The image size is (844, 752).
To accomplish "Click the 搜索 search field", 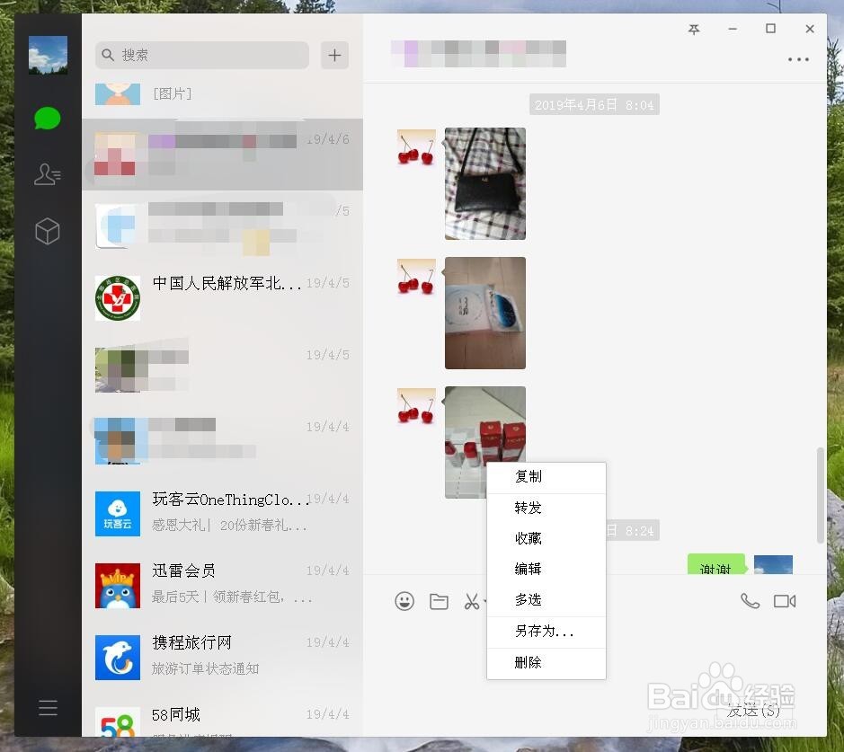I will click(x=201, y=55).
